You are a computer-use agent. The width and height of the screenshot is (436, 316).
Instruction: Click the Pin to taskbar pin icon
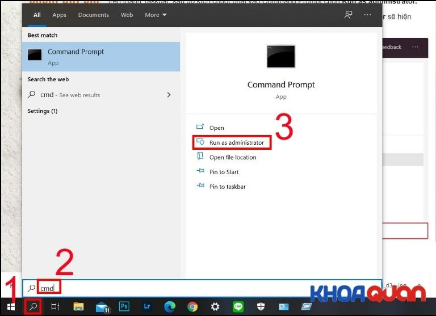[200, 186]
